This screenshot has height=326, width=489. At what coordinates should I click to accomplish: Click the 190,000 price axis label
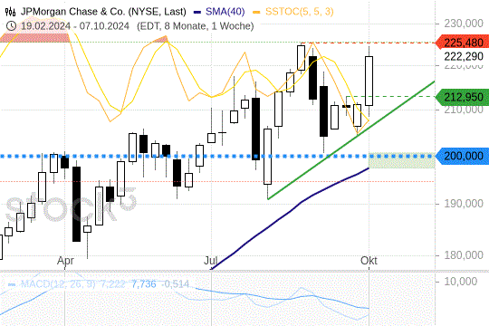pyautogui.click(x=464, y=204)
